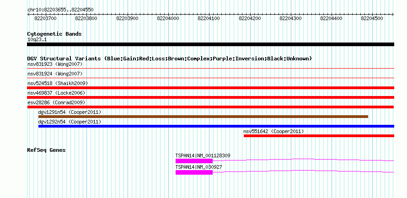Click the right arrowhead of the coordinate ruler
The width and height of the screenshot is (407, 198).
click(393, 14)
